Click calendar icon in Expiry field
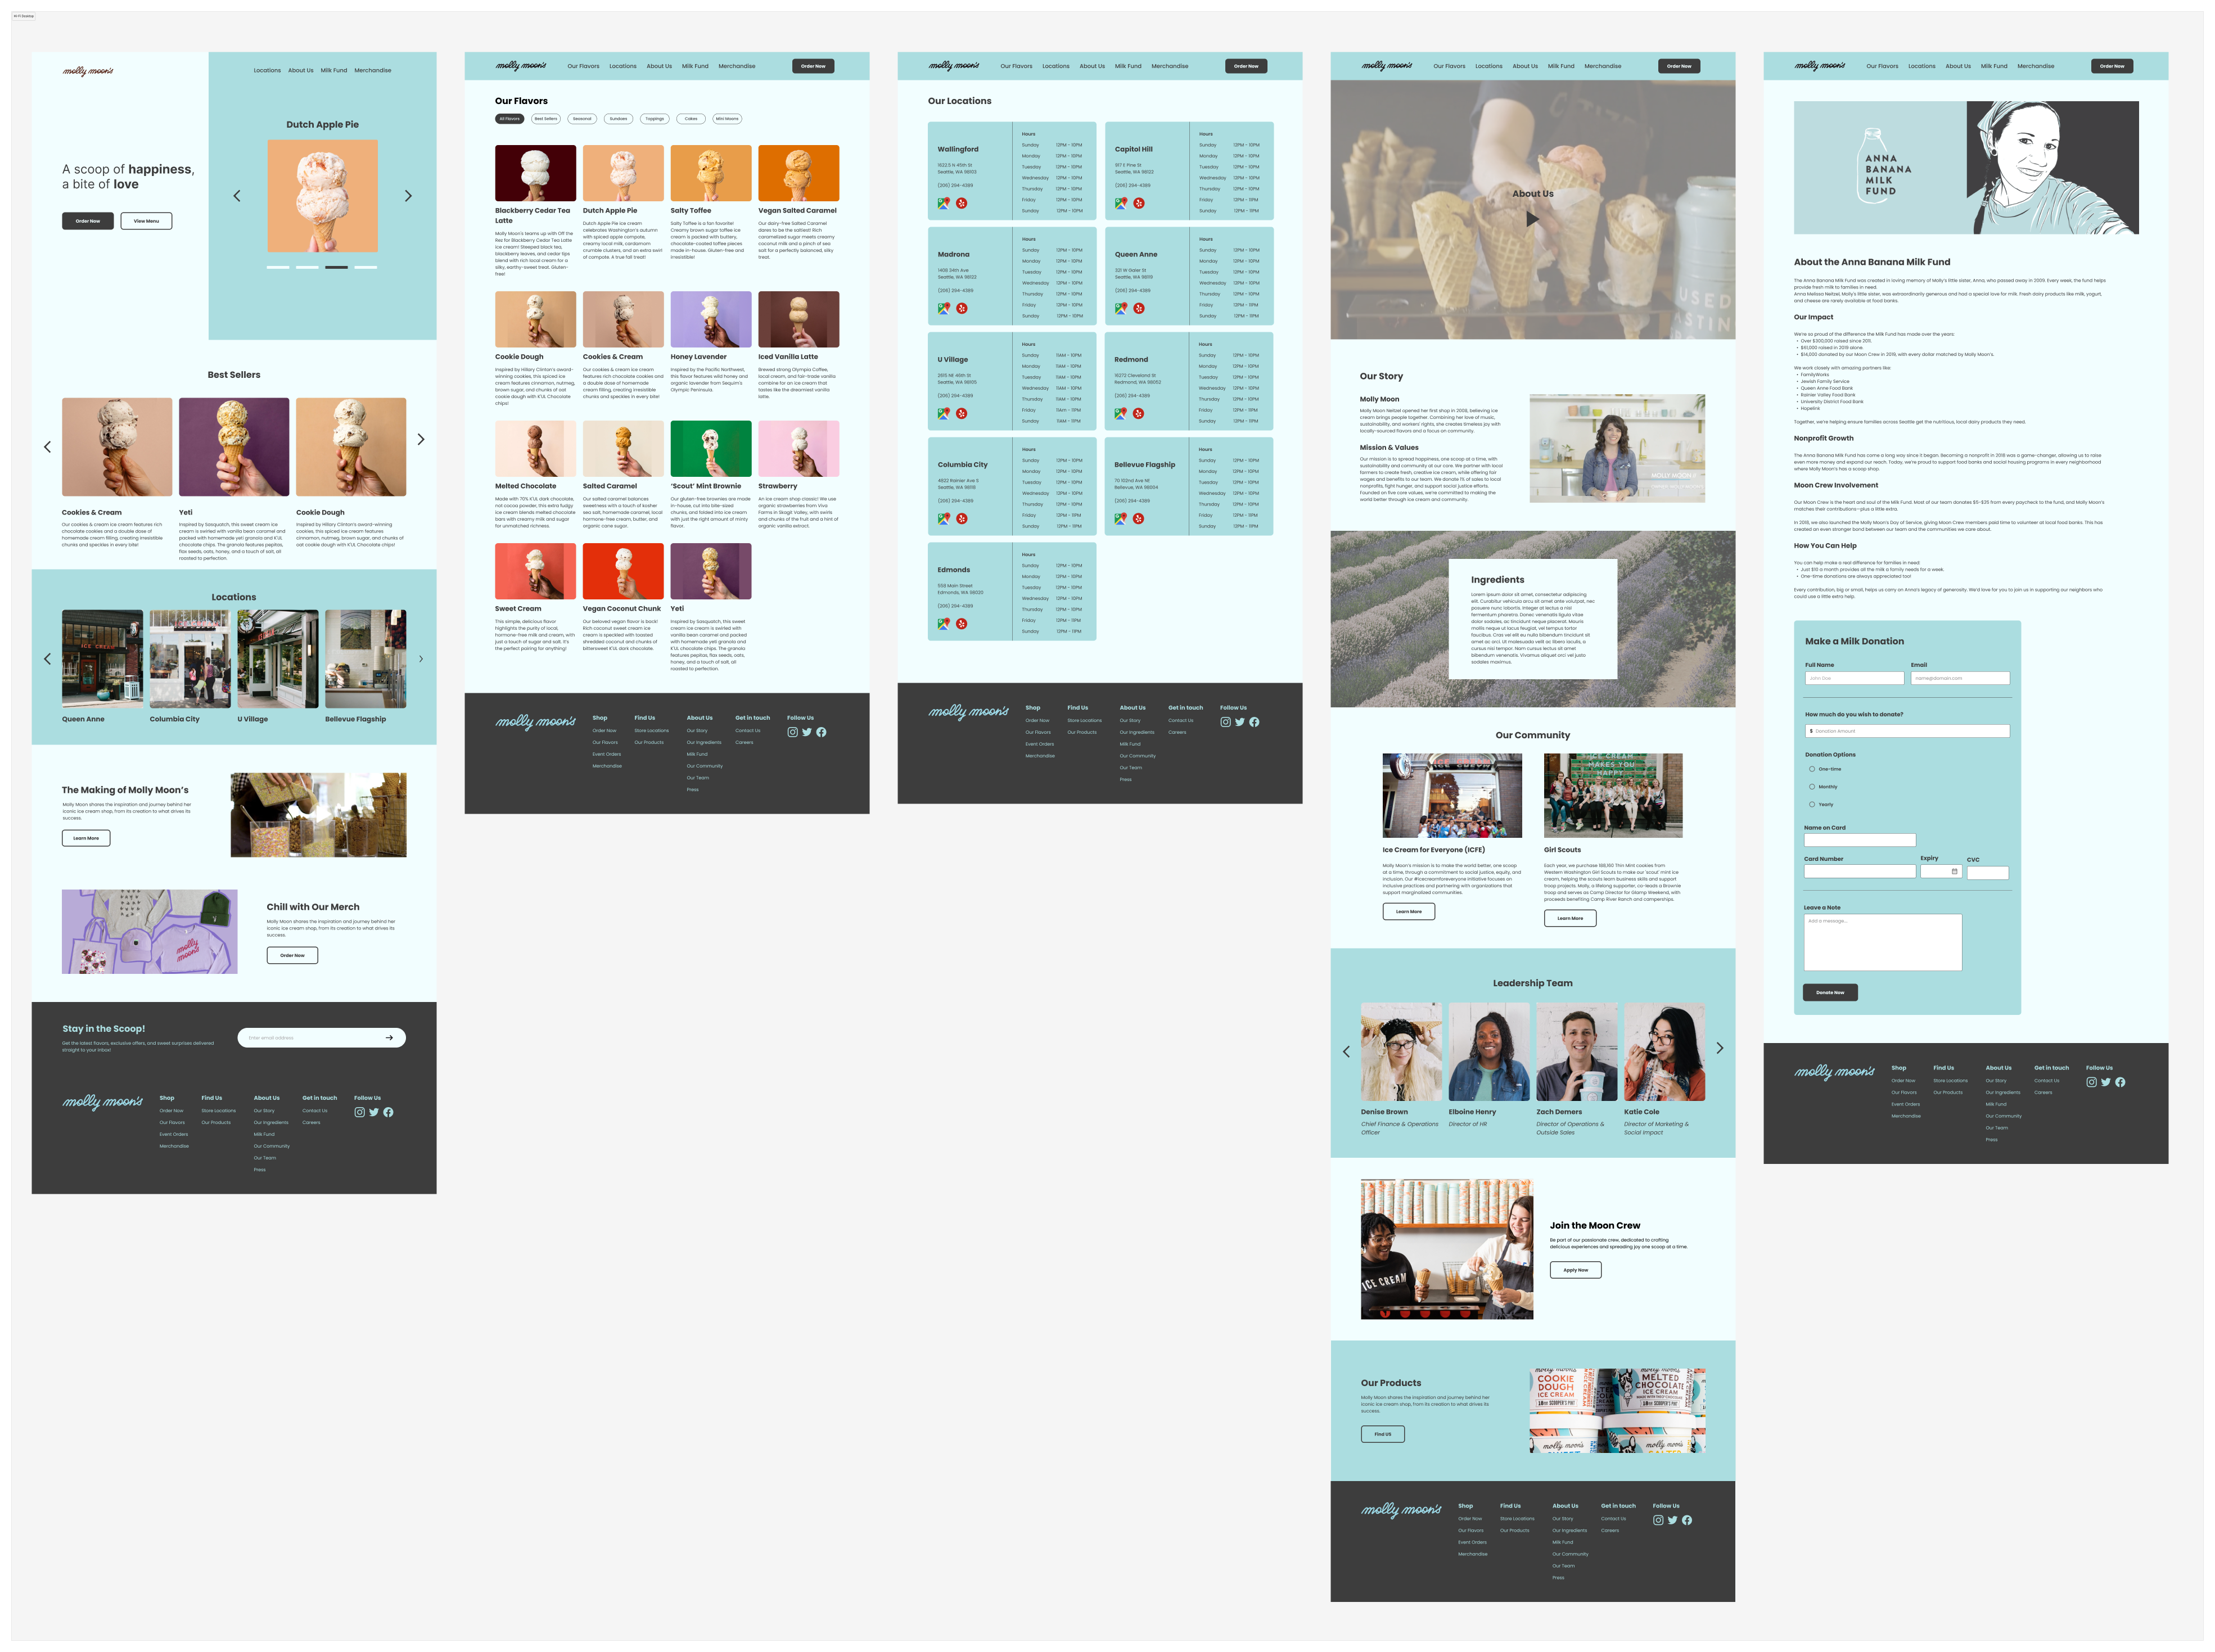The height and width of the screenshot is (1652, 2215). point(1954,871)
